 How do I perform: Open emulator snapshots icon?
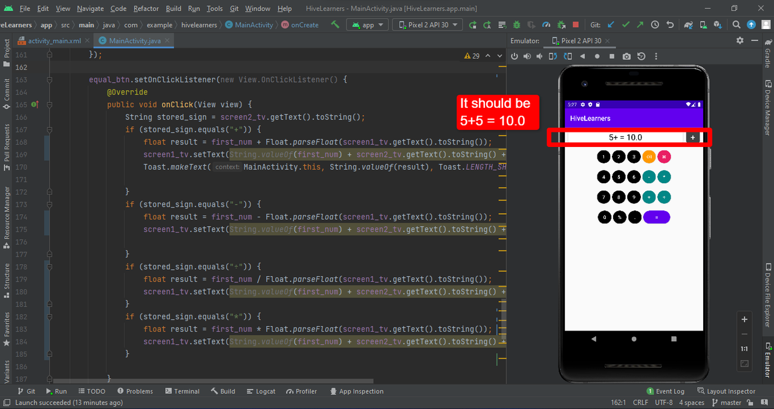(641, 56)
